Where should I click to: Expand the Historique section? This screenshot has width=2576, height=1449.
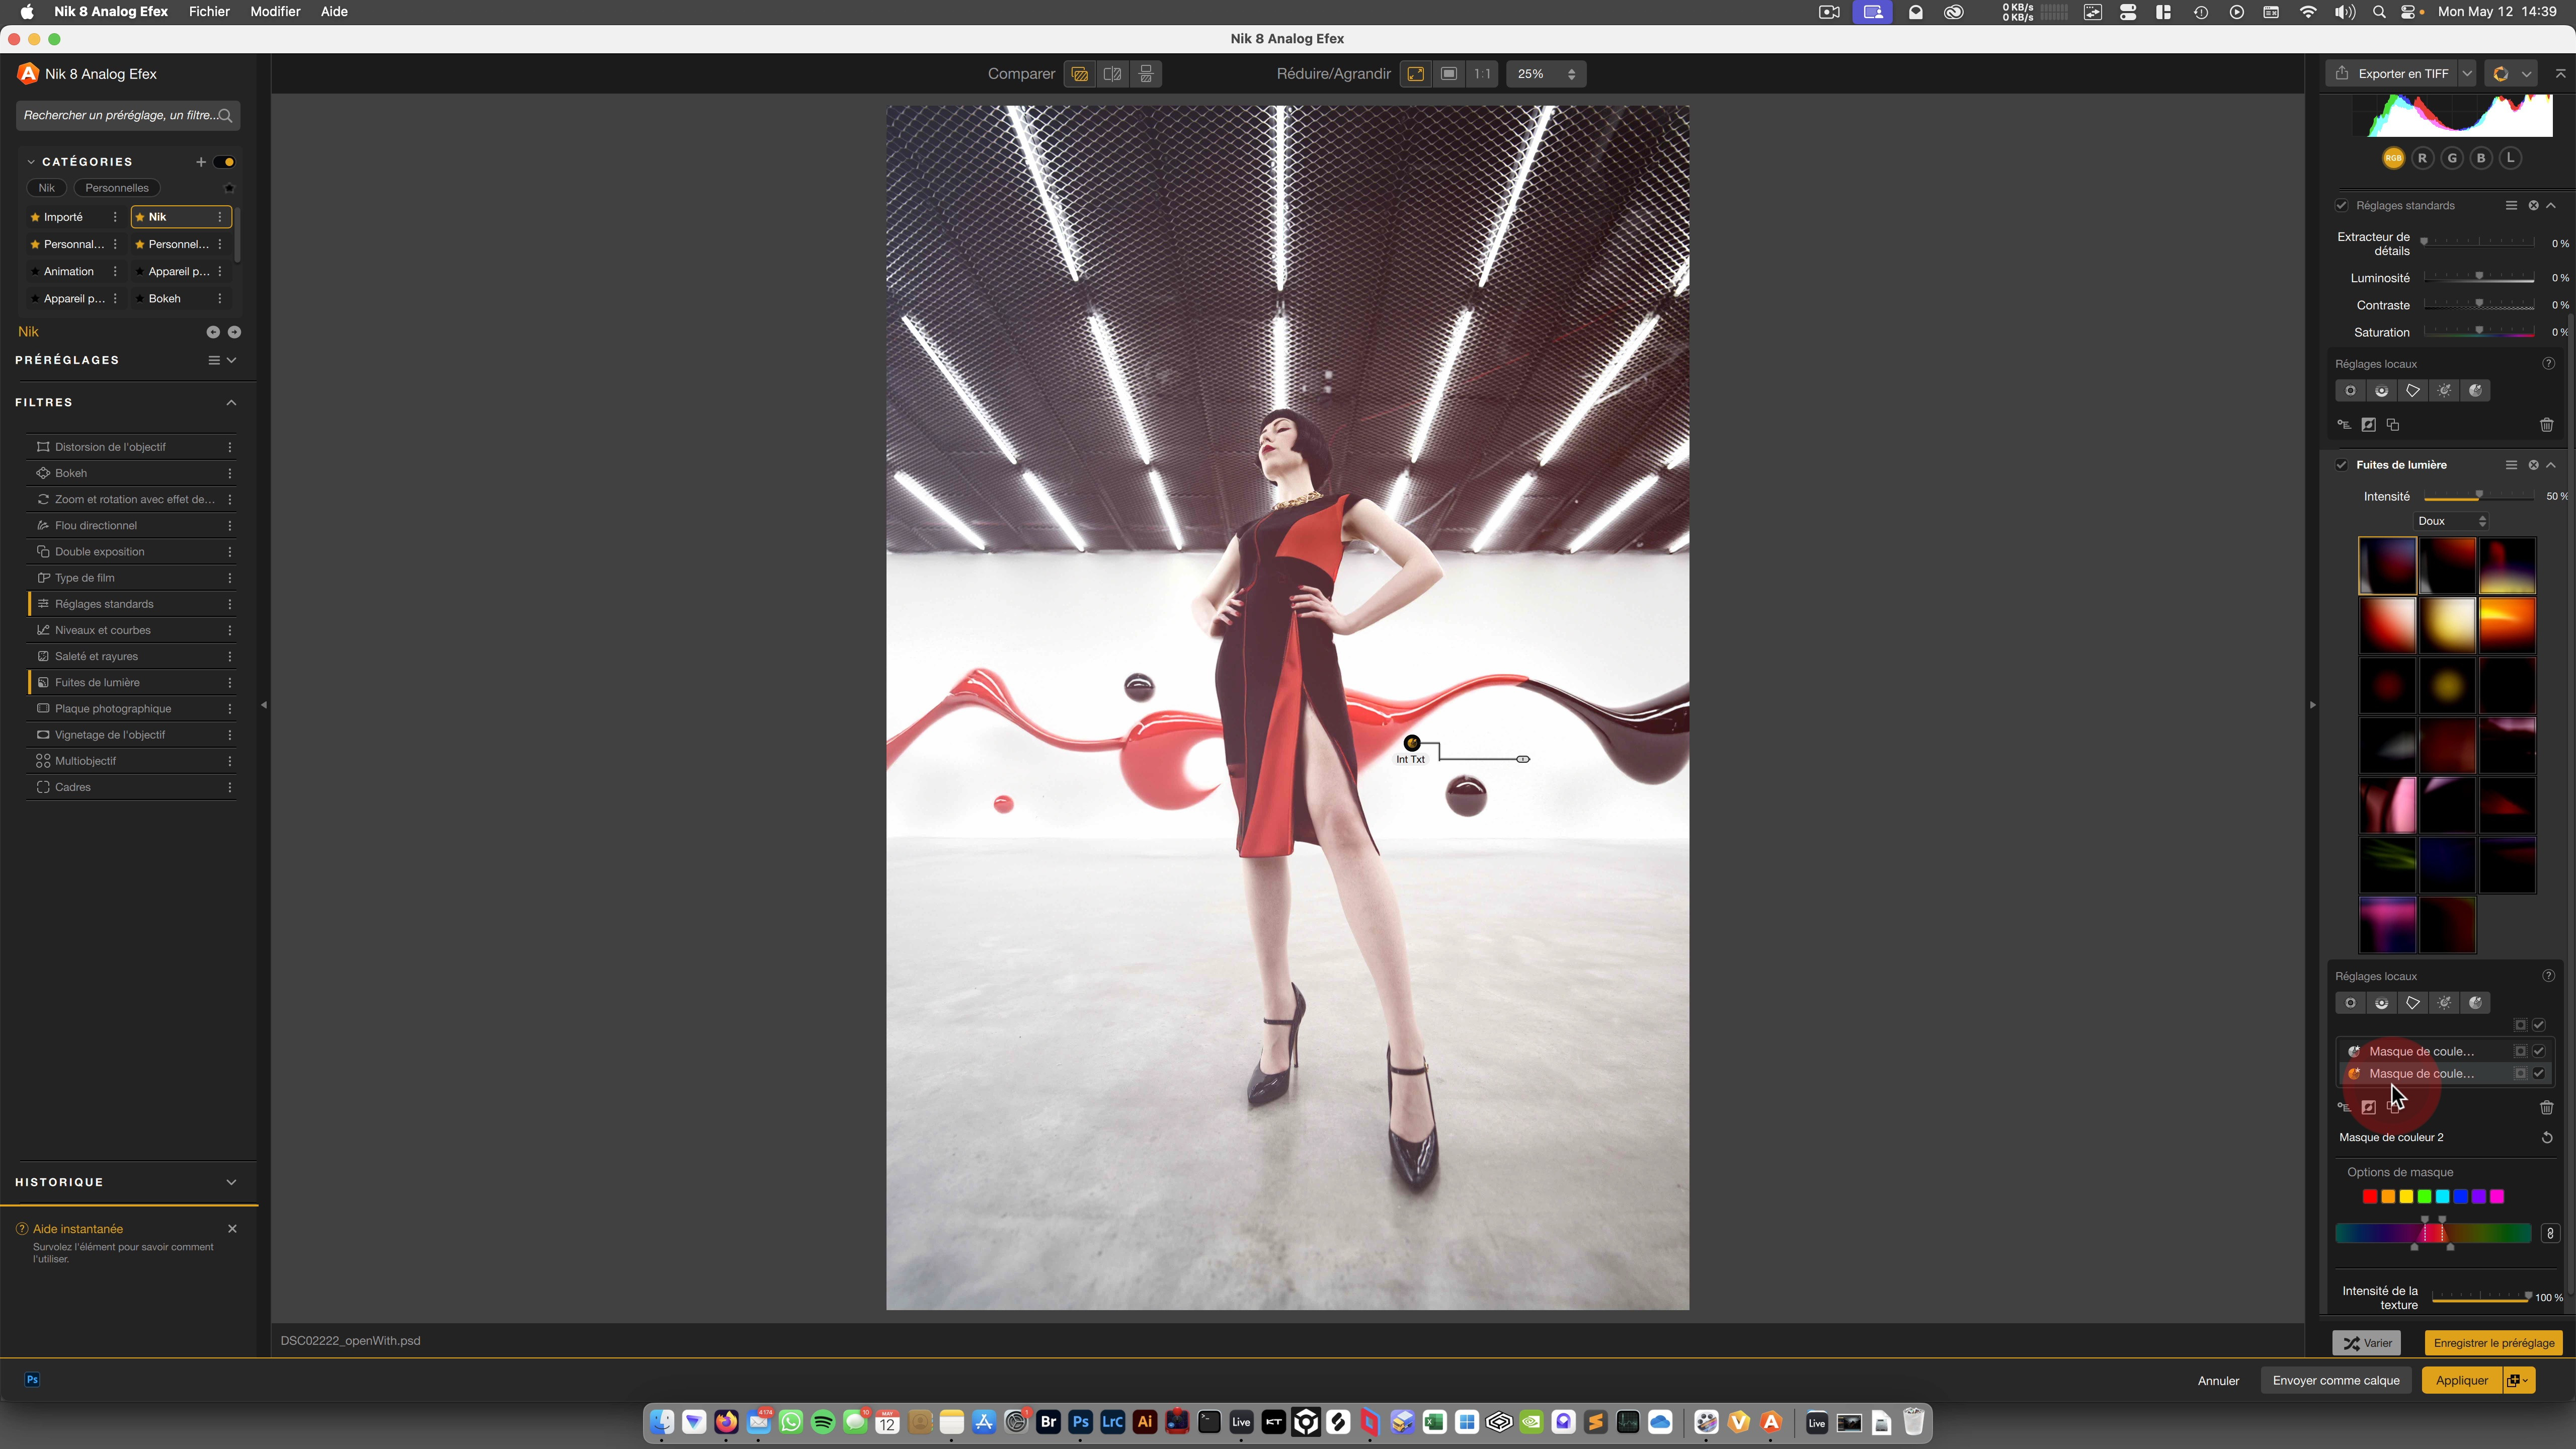(x=231, y=1182)
